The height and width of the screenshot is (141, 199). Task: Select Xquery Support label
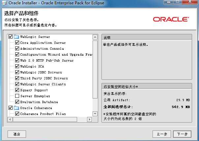pyautogui.click(x=34, y=90)
